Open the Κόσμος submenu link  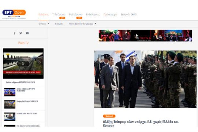click(59, 23)
